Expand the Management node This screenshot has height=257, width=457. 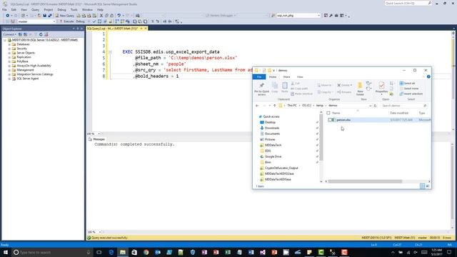coord(9,70)
